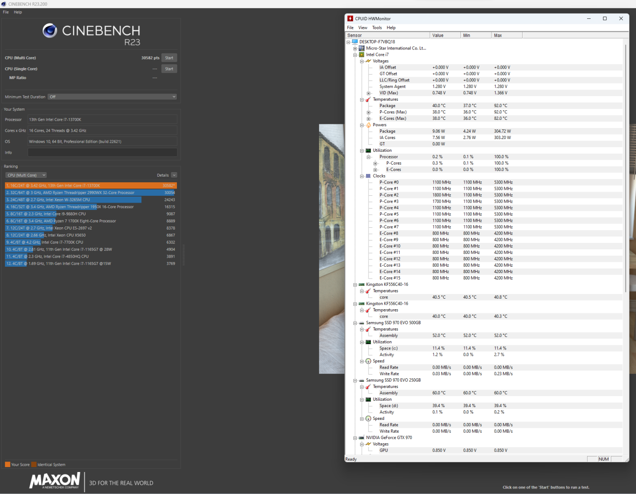The image size is (636, 494).
Task: Select the Micro-Star motherboard icon
Action: (x=362, y=48)
